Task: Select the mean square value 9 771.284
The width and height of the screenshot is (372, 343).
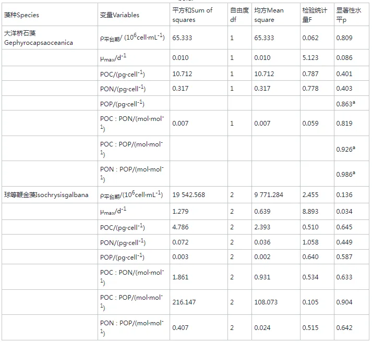Action: coord(269,195)
